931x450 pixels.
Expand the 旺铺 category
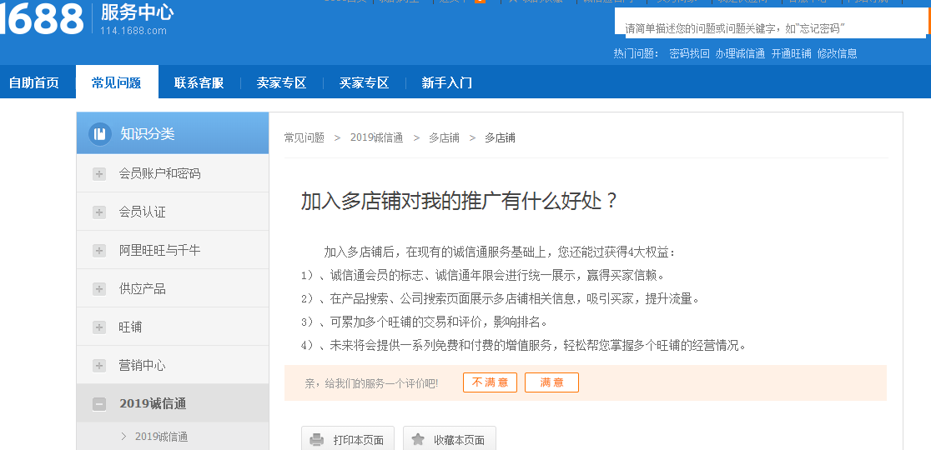(x=99, y=327)
